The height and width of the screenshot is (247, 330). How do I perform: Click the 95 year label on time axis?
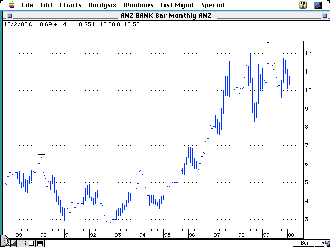(x=167, y=235)
